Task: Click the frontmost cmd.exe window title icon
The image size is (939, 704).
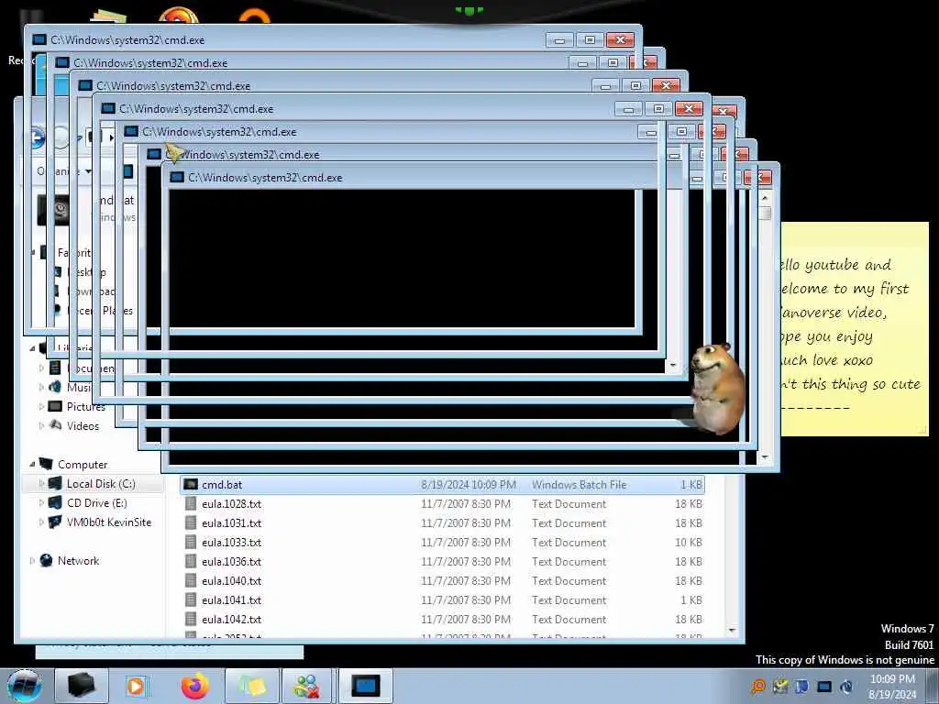Action: pos(177,177)
